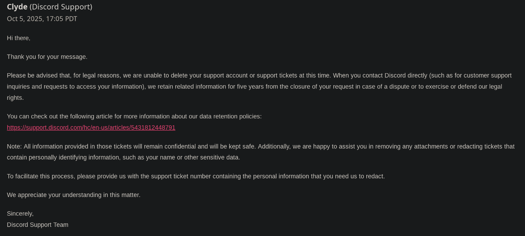This screenshot has width=525, height=236.
Task: Click the "Sincerely," closing
Action: point(20,213)
